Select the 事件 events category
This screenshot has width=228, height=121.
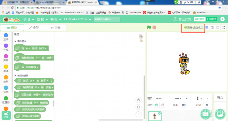(x=6, y=68)
